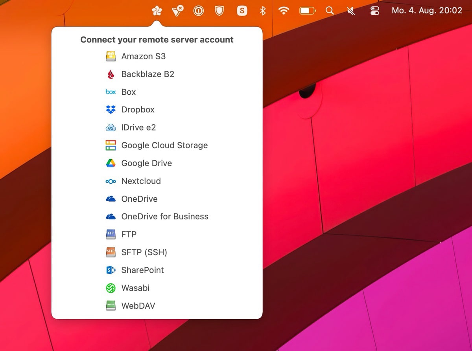Viewport: 472px width, 351px height.
Task: Click the Wasabi green logo icon
Action: [111, 288]
